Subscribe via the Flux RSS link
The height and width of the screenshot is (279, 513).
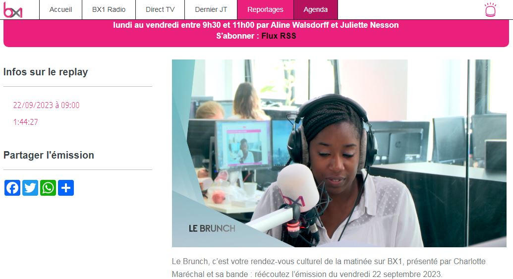click(279, 36)
